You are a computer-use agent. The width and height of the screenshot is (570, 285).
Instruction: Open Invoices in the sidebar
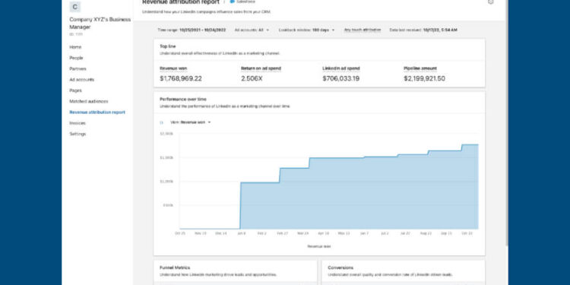point(78,123)
